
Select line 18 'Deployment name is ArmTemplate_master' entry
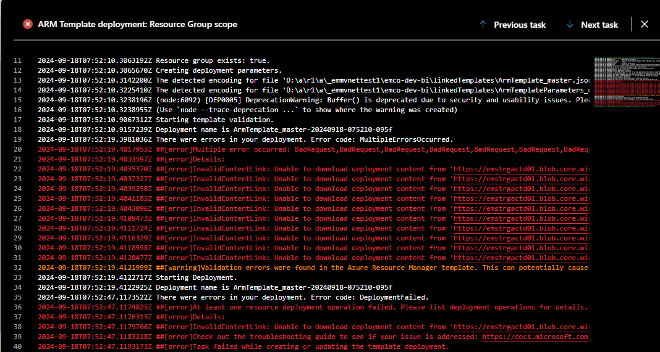[x=215, y=130]
